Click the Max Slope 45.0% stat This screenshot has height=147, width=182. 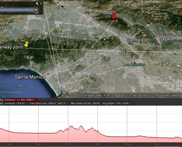85,104
